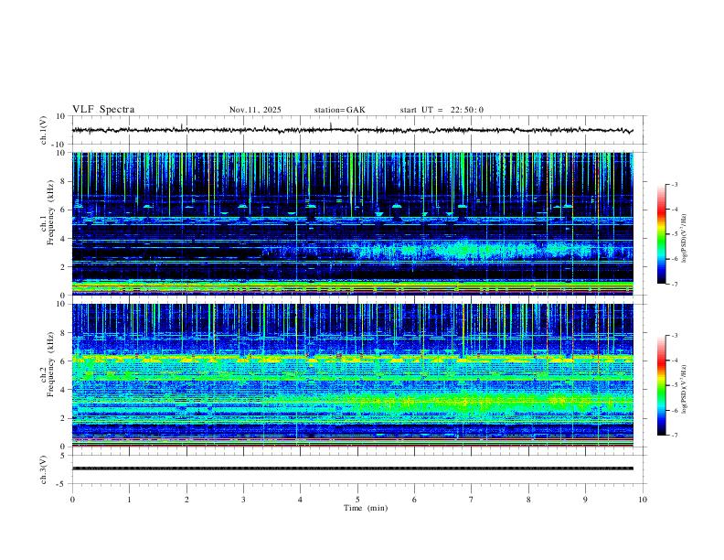Click the upper colorbar 'log(PSD)(V²/Hz)' label
Viewport: 724px width, 560px height.
click(684, 239)
